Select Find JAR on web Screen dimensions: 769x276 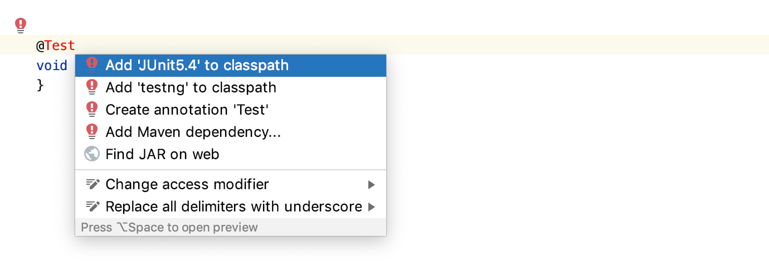[x=162, y=154]
